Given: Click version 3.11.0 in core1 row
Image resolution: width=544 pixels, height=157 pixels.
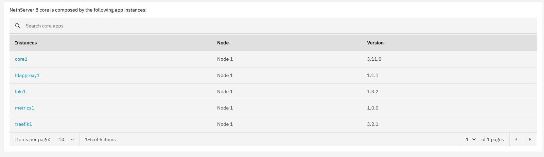Looking at the screenshot, I should [374, 59].
